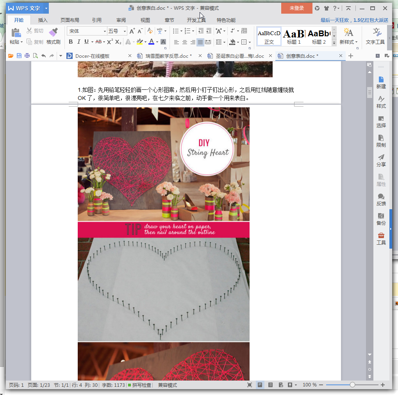Click the vertical scrollbar thumb
Screen dimensions: 398x395
point(369,93)
